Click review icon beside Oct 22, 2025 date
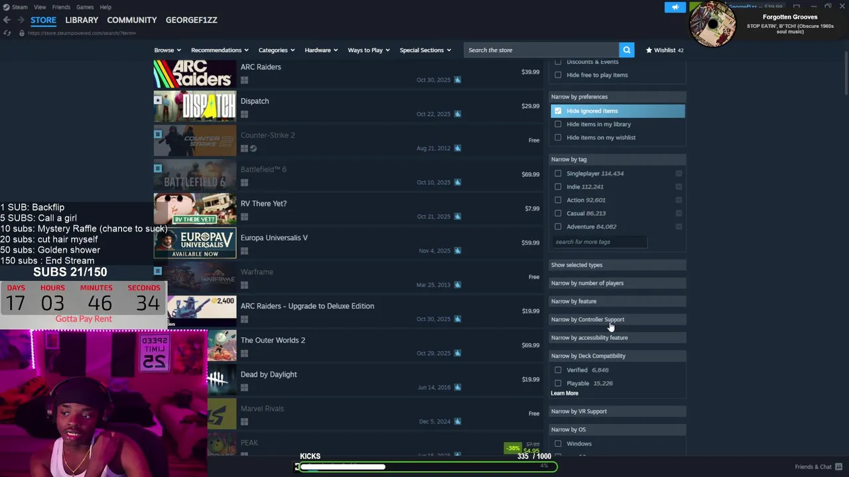 coord(458,114)
